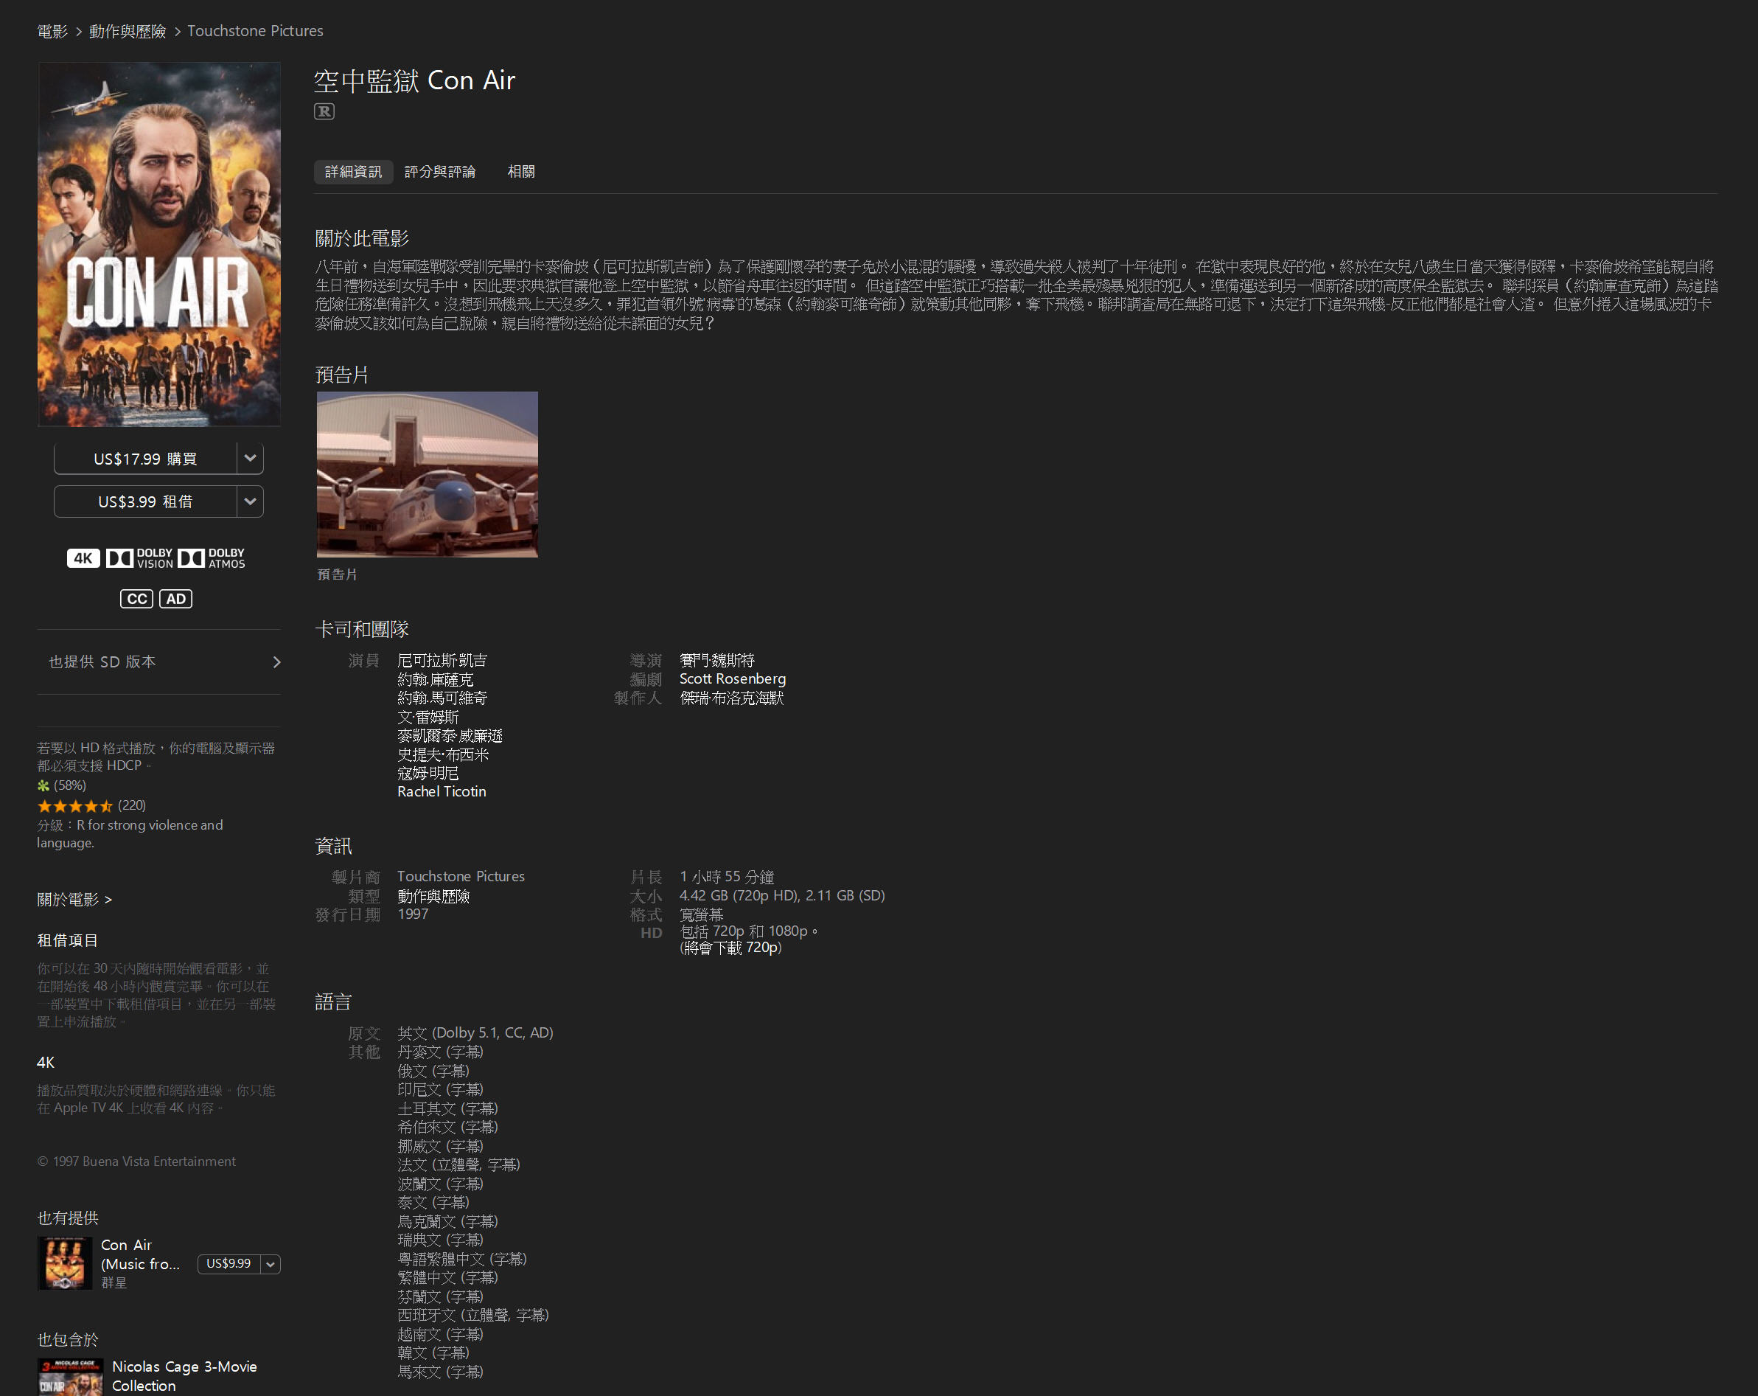Switch to the 詳細資訊 tab

click(x=353, y=172)
